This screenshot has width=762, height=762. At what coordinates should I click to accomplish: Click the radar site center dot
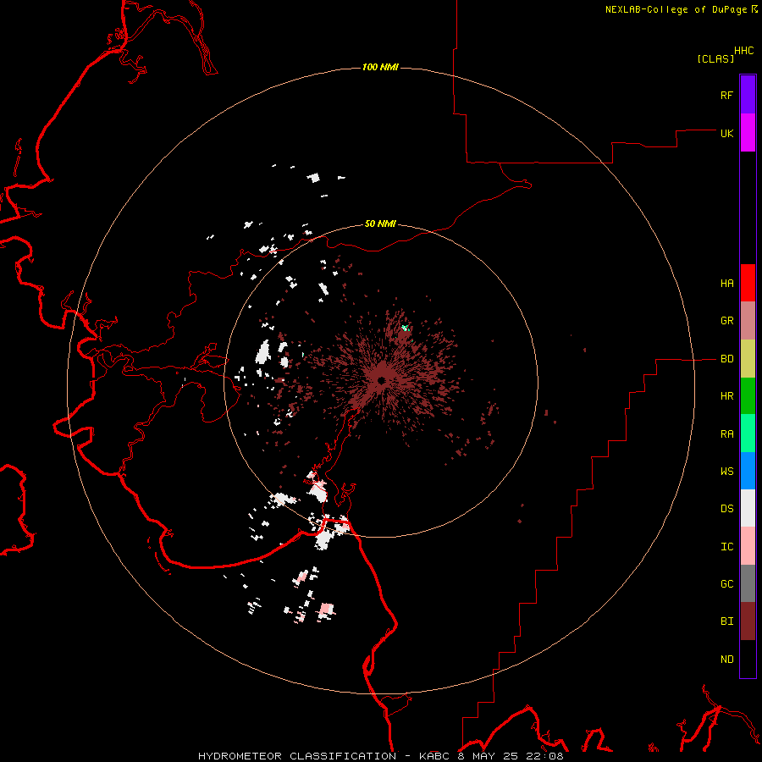pos(382,380)
